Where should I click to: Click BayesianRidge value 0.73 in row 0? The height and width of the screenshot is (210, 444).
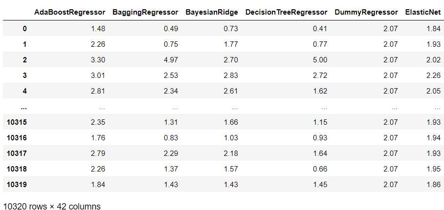231,29
